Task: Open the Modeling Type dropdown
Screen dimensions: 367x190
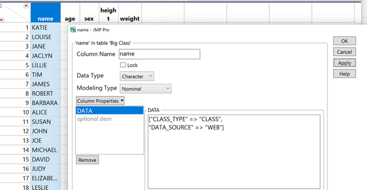Action: coord(145,89)
